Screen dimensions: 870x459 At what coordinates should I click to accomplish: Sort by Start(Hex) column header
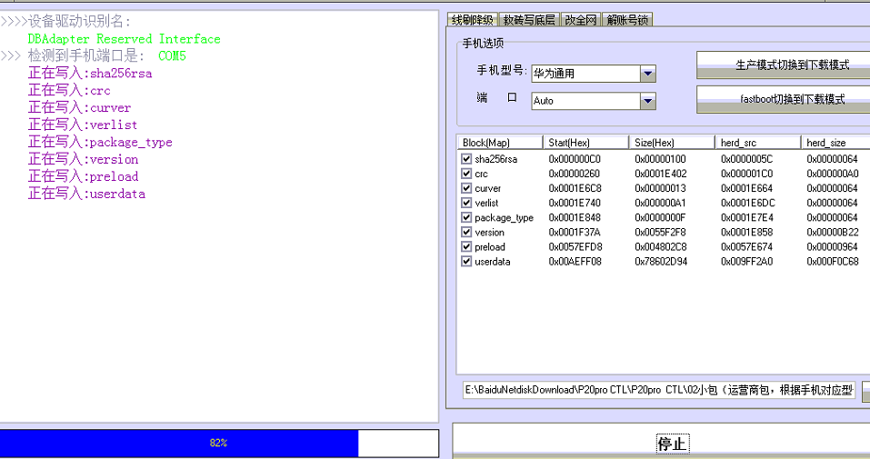(585, 143)
